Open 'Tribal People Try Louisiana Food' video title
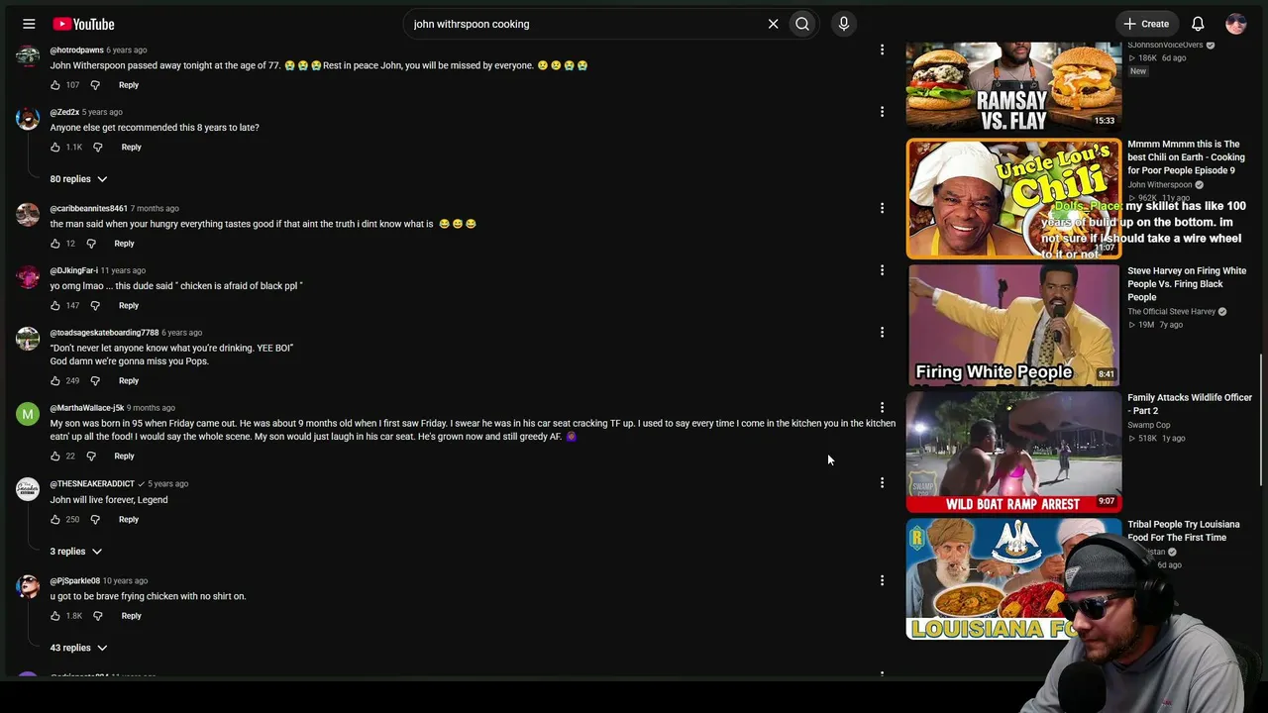The width and height of the screenshot is (1268, 713). 1184,531
